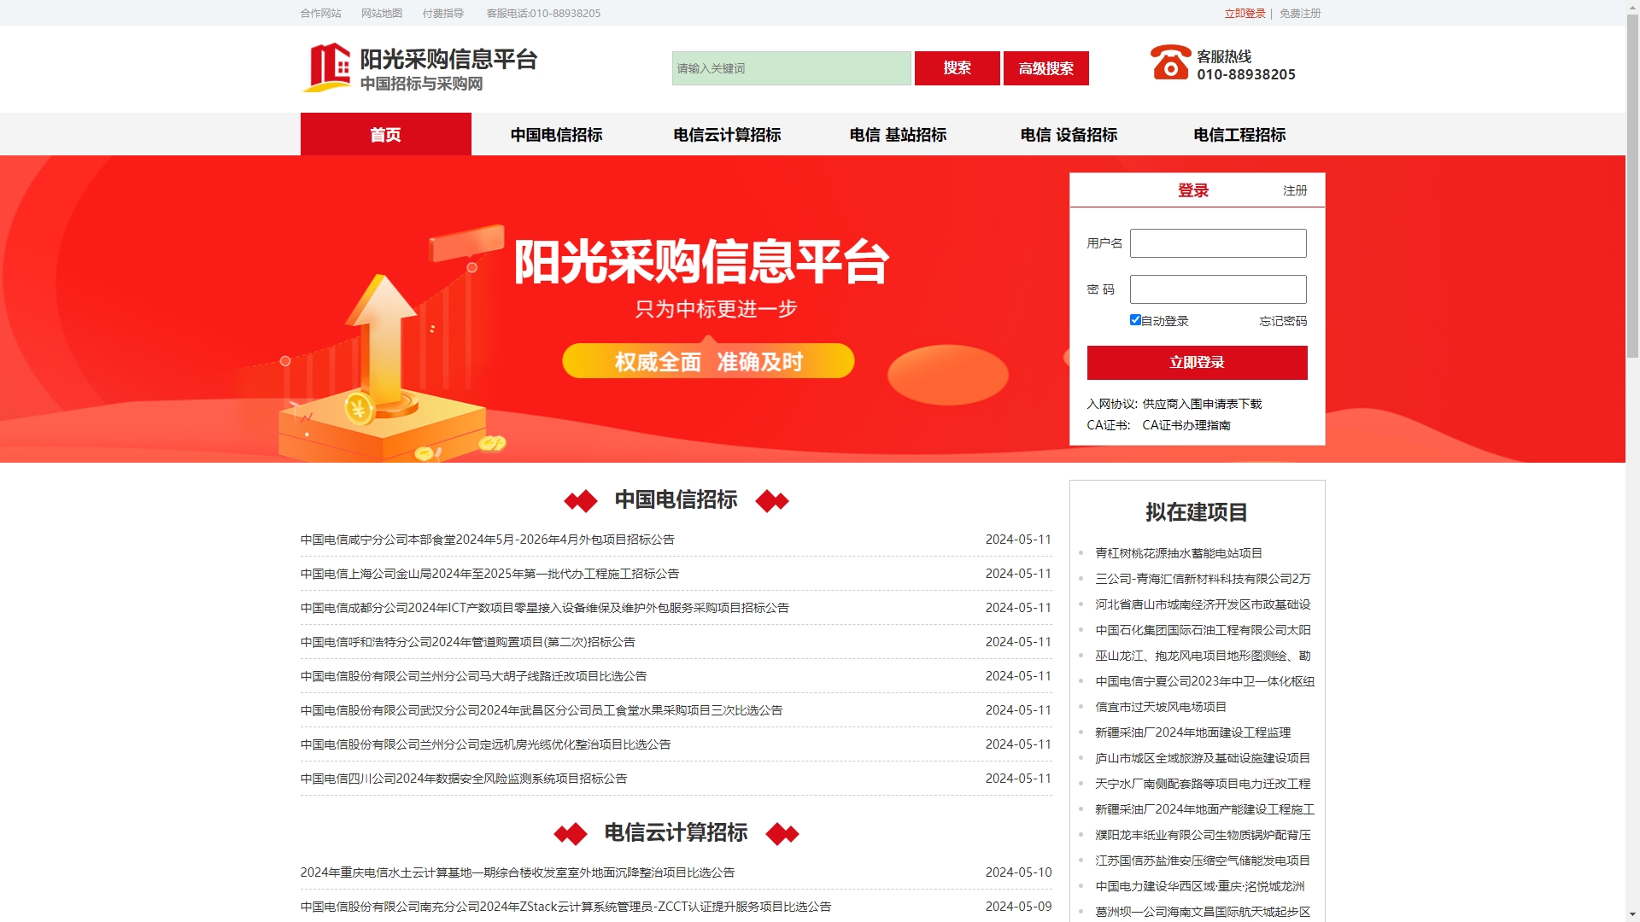This screenshot has height=922, width=1640.
Task: Open 江苏国信苏盐淮安压缩空气储能 project
Action: pyautogui.click(x=1203, y=861)
